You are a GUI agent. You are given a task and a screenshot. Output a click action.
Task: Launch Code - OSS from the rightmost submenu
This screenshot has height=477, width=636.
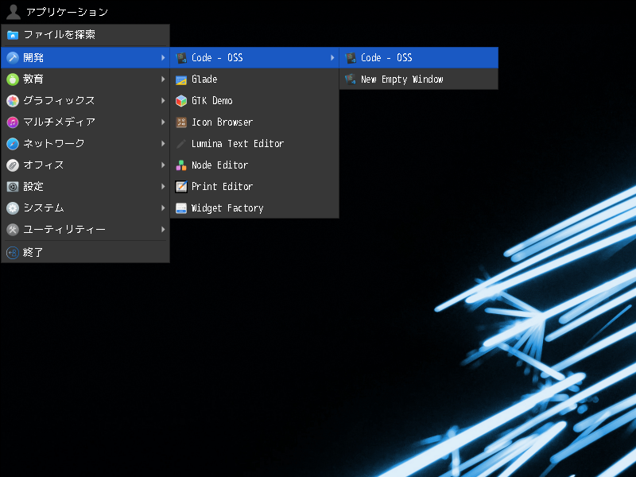point(419,57)
